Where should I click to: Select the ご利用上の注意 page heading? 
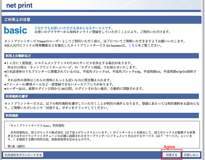[17, 20]
